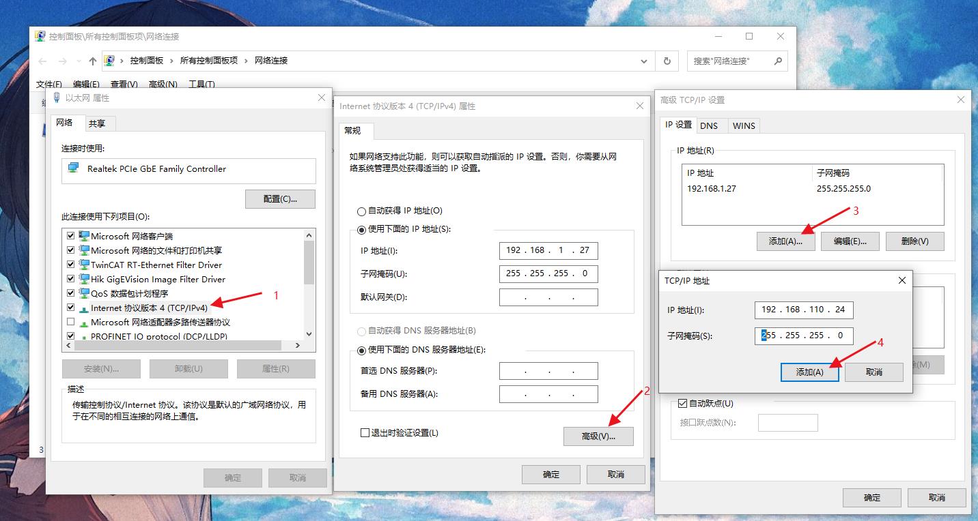The image size is (978, 521).
Task: Toggle Microsoft 网络的文件和打印机共享 checkbox
Action: [70, 250]
